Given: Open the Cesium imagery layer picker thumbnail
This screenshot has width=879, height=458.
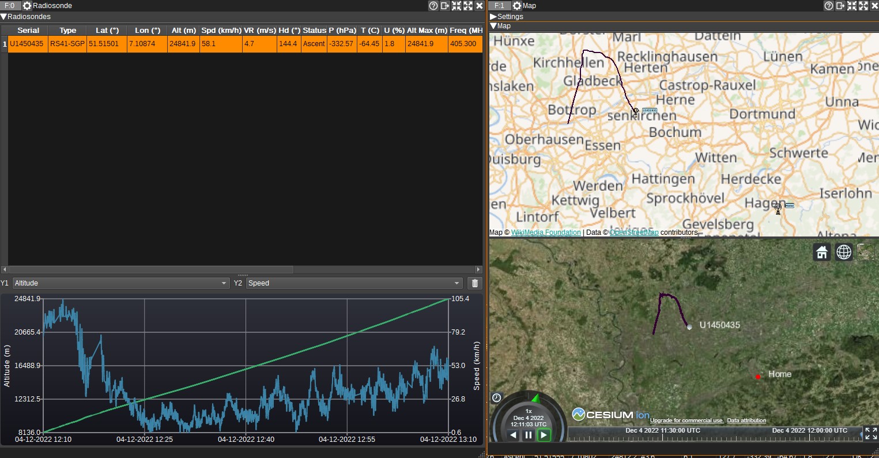Looking at the screenshot, I should pyautogui.click(x=866, y=252).
